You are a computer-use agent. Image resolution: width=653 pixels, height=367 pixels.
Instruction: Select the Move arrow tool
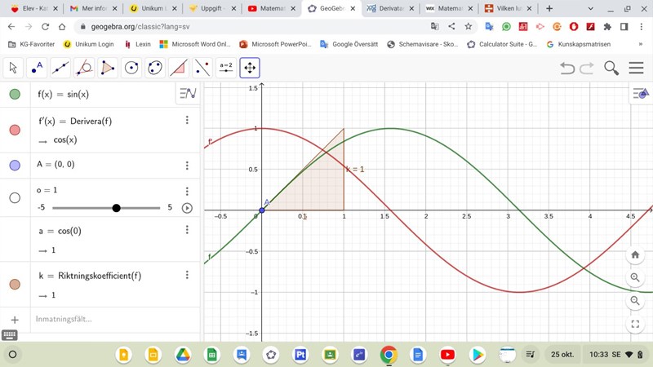point(13,68)
